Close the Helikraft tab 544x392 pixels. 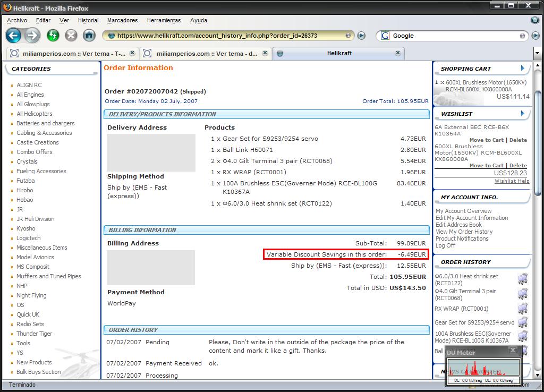(x=398, y=53)
